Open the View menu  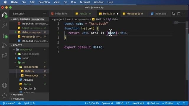(x=57, y=2)
